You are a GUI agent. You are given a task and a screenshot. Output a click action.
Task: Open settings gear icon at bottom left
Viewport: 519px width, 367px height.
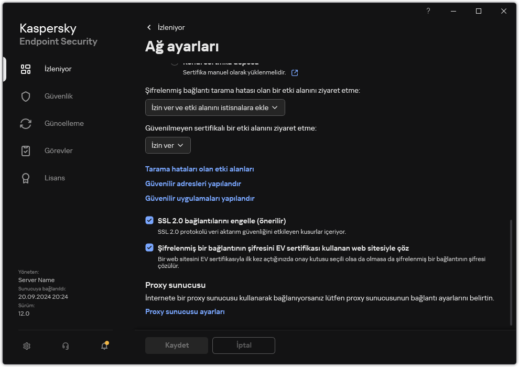tap(27, 346)
